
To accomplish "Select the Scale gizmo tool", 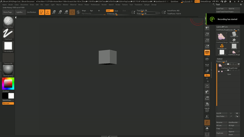I will point(60,12).
